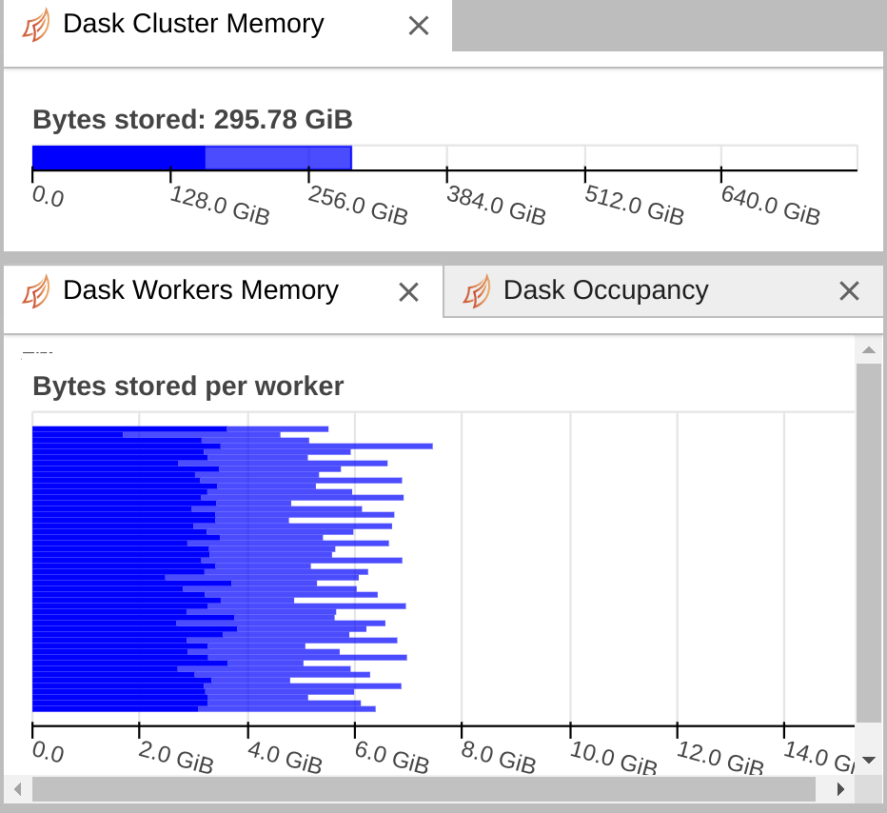Click the 10.0 GiB label on workers axis
Viewport: 887px width, 813px height.
(x=613, y=757)
